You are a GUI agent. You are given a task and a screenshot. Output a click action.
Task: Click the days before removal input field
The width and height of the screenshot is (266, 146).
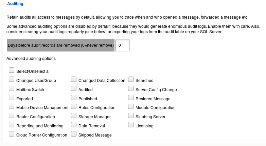(122, 45)
